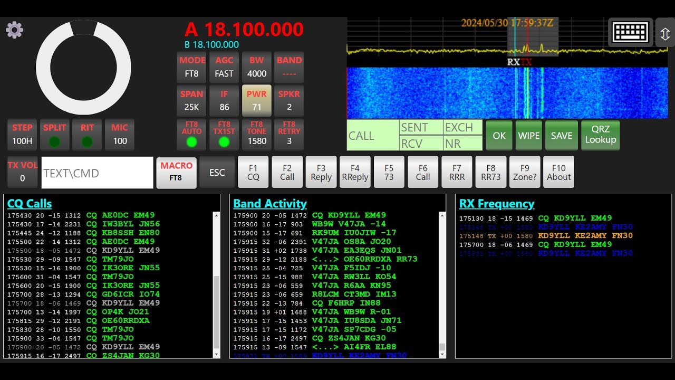
Task: Open the MACRO FT8 selector
Action: tap(176, 173)
